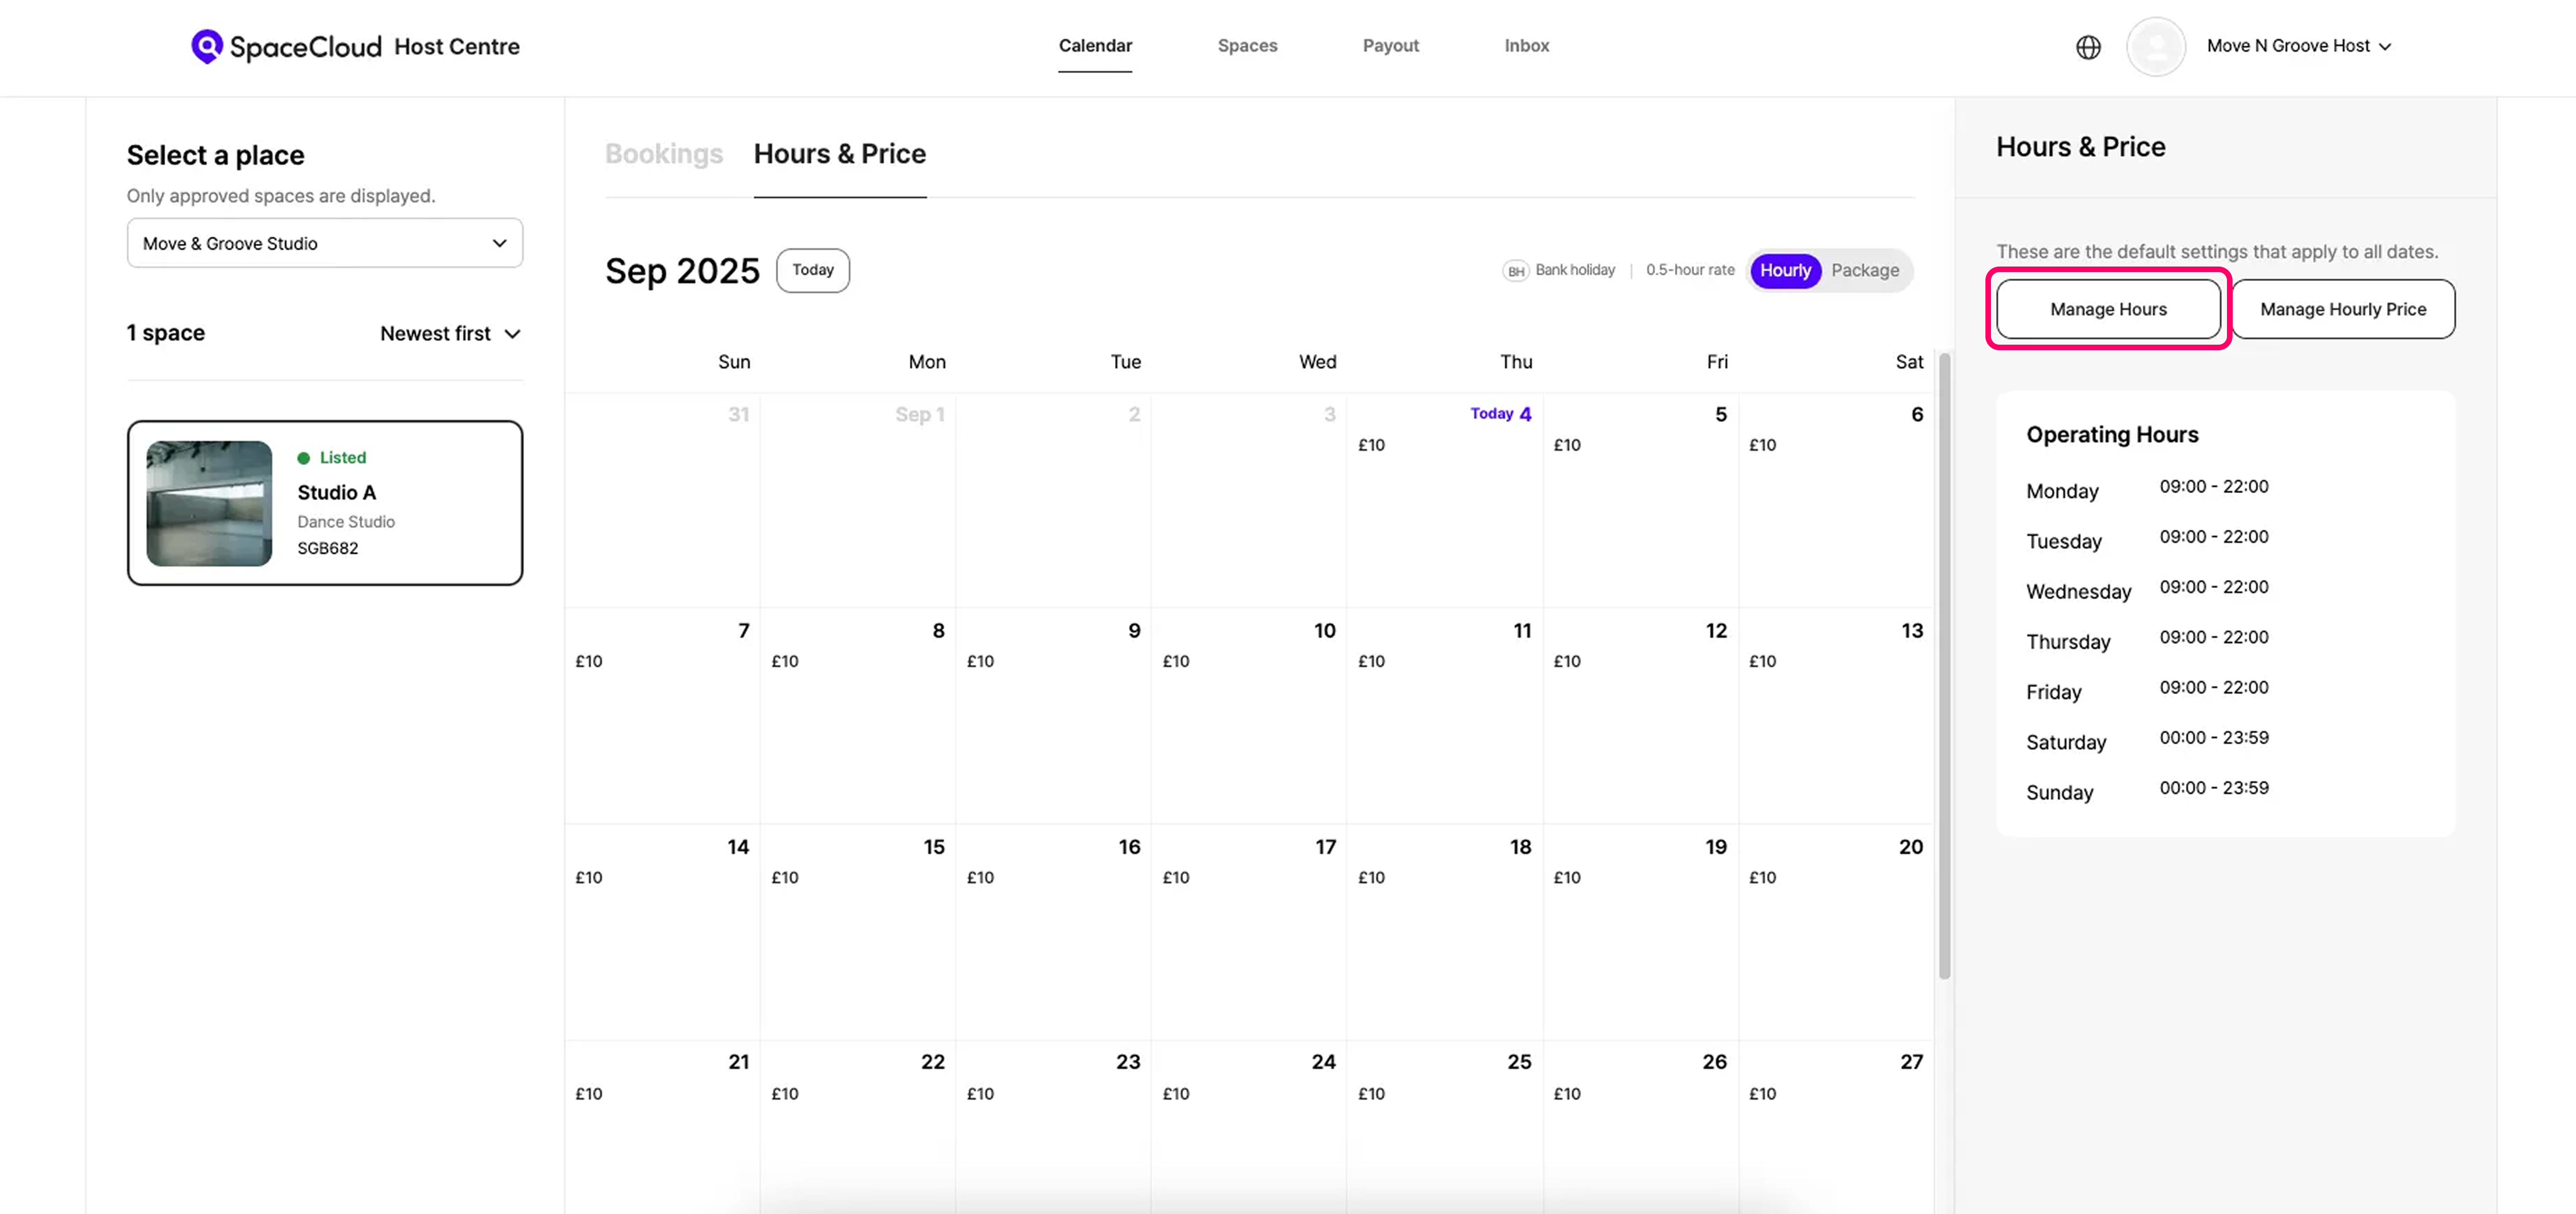Open the Inbox from top navigation
Screen dimensions: 2576x1214
(x=1526, y=46)
